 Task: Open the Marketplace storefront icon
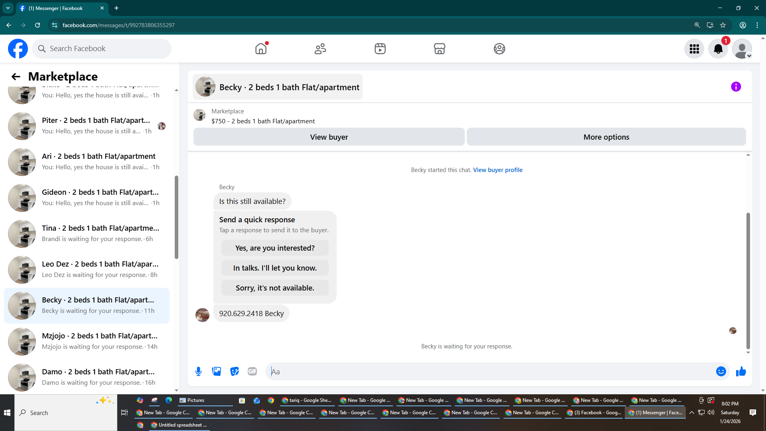click(439, 49)
